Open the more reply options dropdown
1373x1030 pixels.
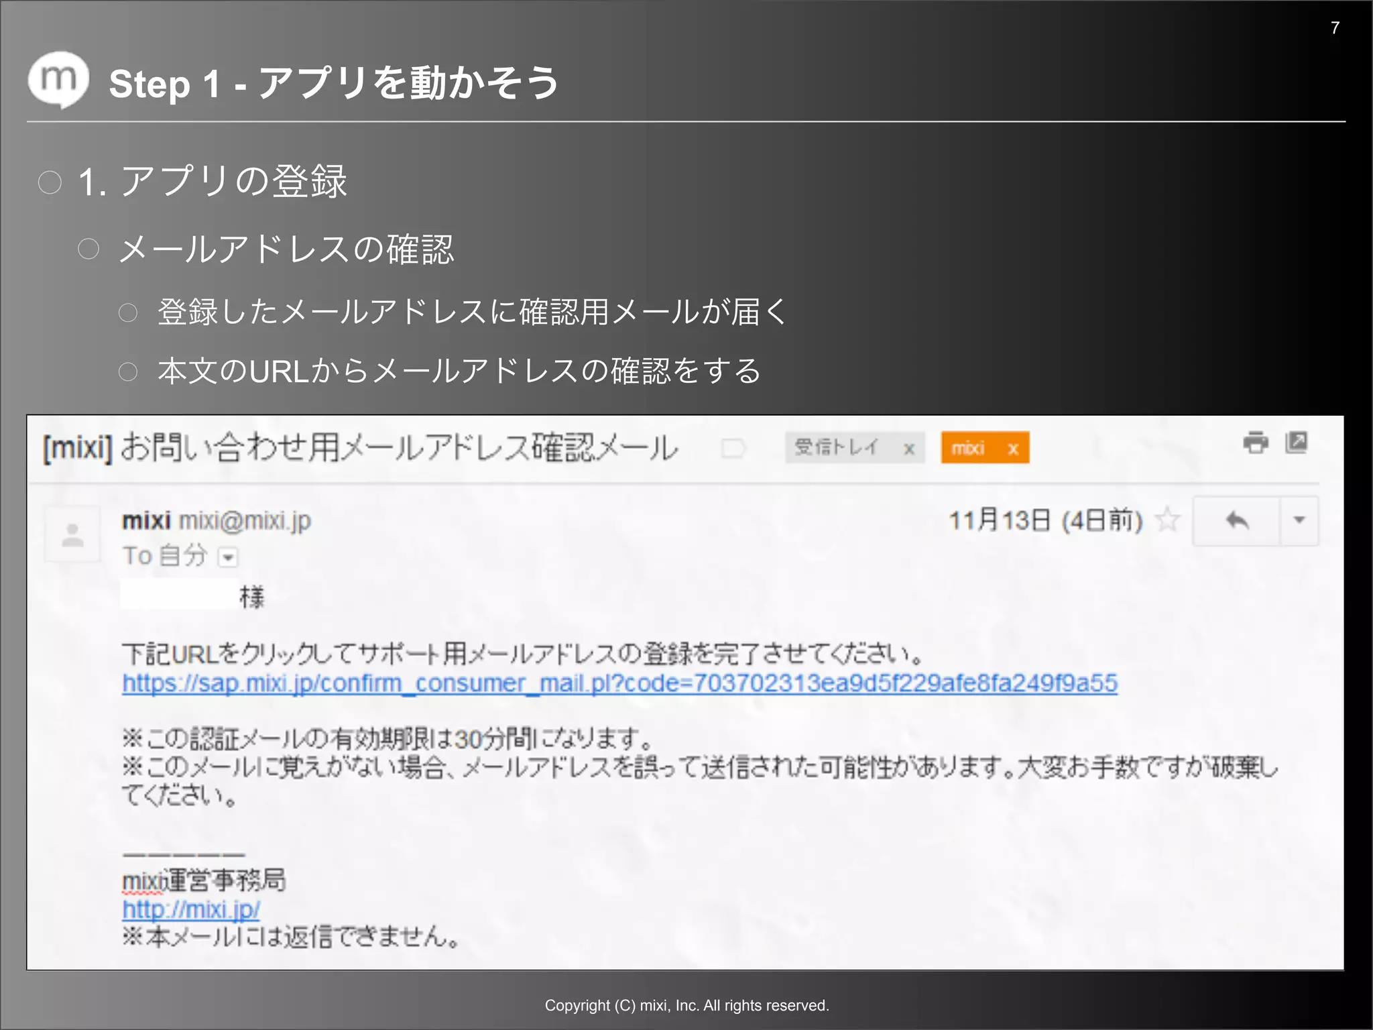click(x=1299, y=521)
